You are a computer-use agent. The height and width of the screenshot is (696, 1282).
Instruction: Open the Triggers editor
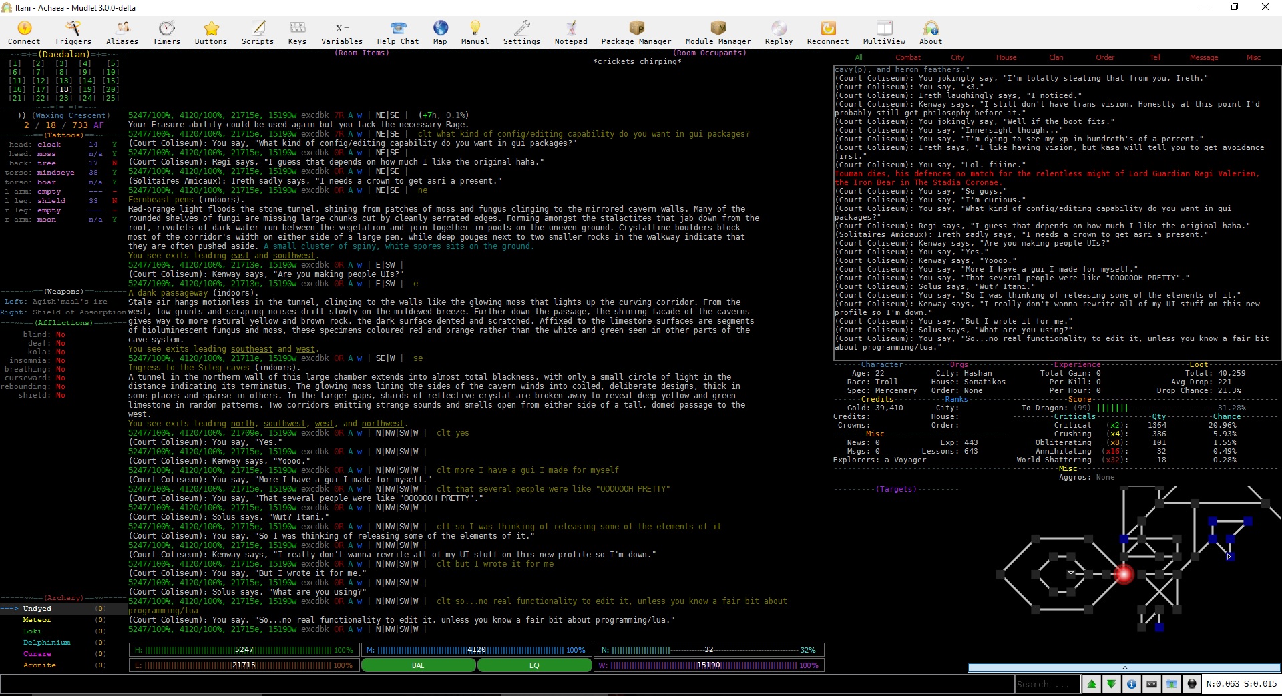pyautogui.click(x=73, y=33)
